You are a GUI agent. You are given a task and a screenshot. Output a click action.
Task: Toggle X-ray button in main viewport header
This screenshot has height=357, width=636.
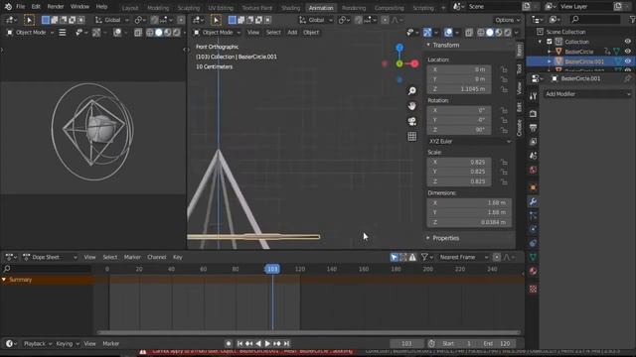(x=469, y=33)
